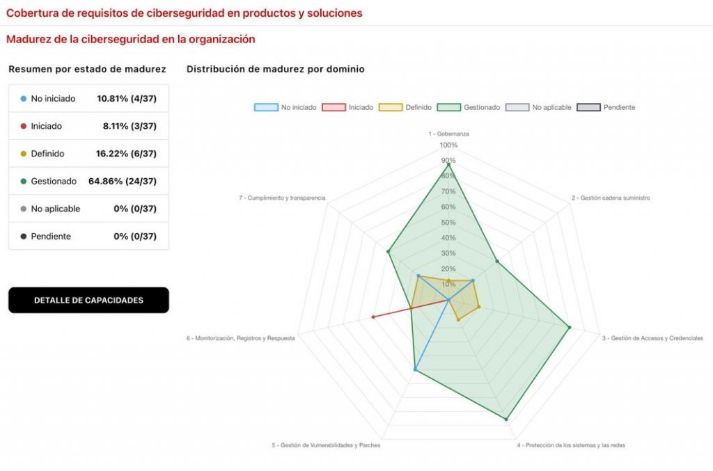
Task: Click the Gestionado point on Gestión de Accesos axis
Action: 569,327
